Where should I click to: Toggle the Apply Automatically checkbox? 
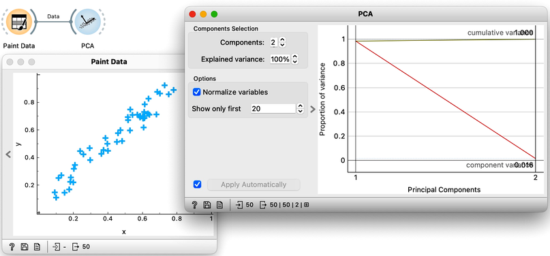coord(197,185)
